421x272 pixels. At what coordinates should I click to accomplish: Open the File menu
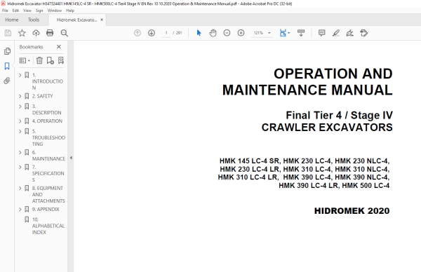pos(5,11)
